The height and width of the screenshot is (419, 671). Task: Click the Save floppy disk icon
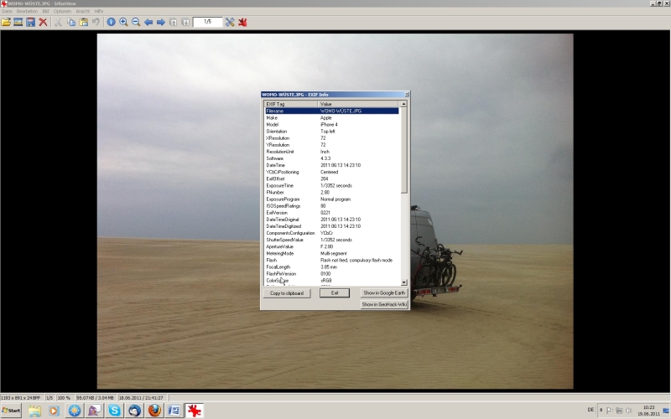[x=30, y=22]
